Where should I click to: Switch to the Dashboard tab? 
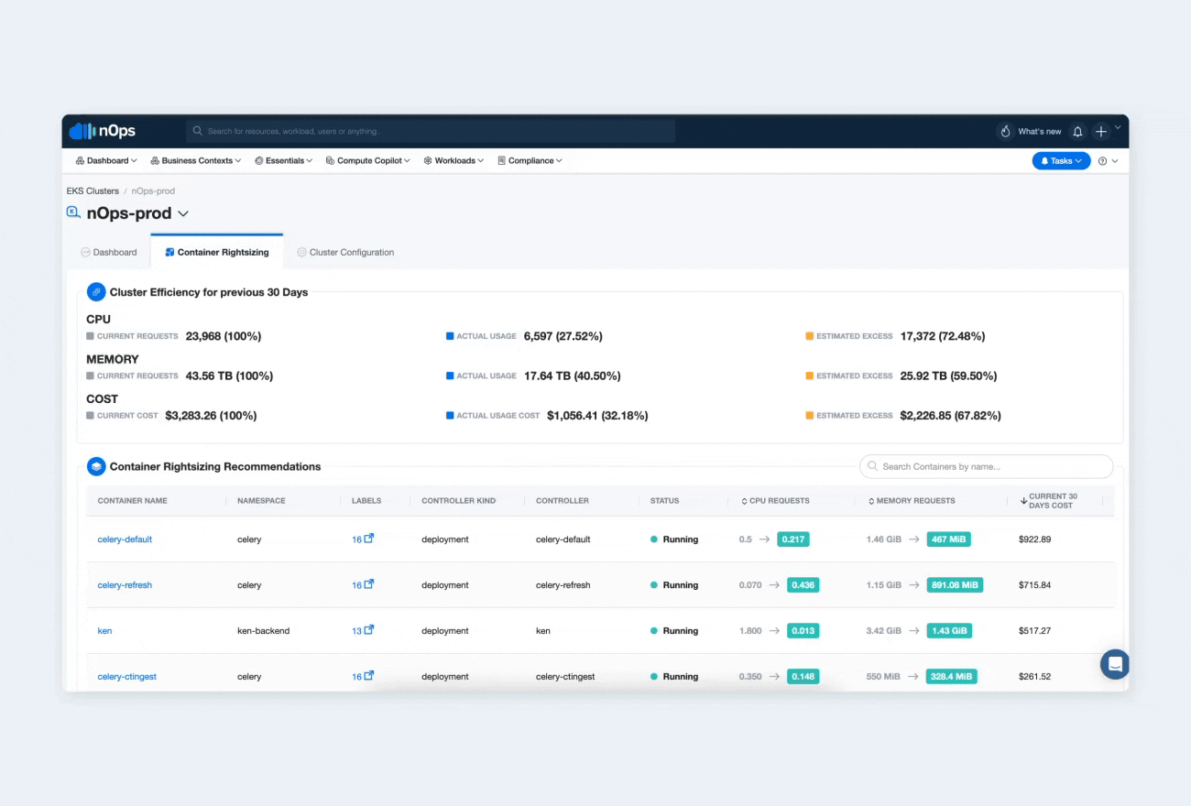(x=108, y=253)
